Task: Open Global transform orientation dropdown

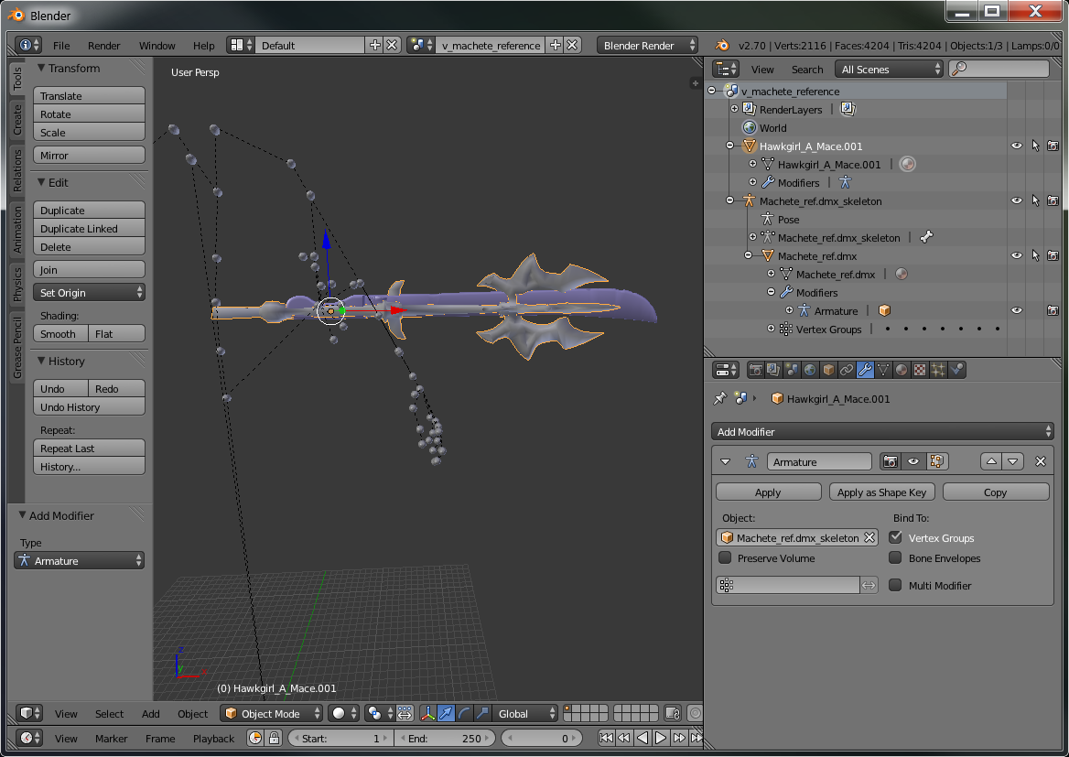Action: click(x=525, y=713)
